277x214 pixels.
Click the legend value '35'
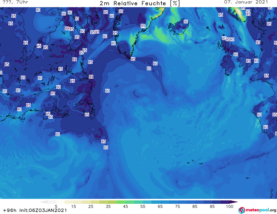click(x=108, y=206)
